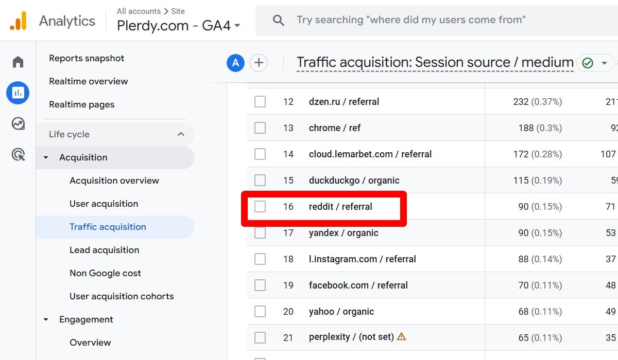Click the warning icon next to perplexity row
This screenshot has width=618, height=360.
[401, 337]
